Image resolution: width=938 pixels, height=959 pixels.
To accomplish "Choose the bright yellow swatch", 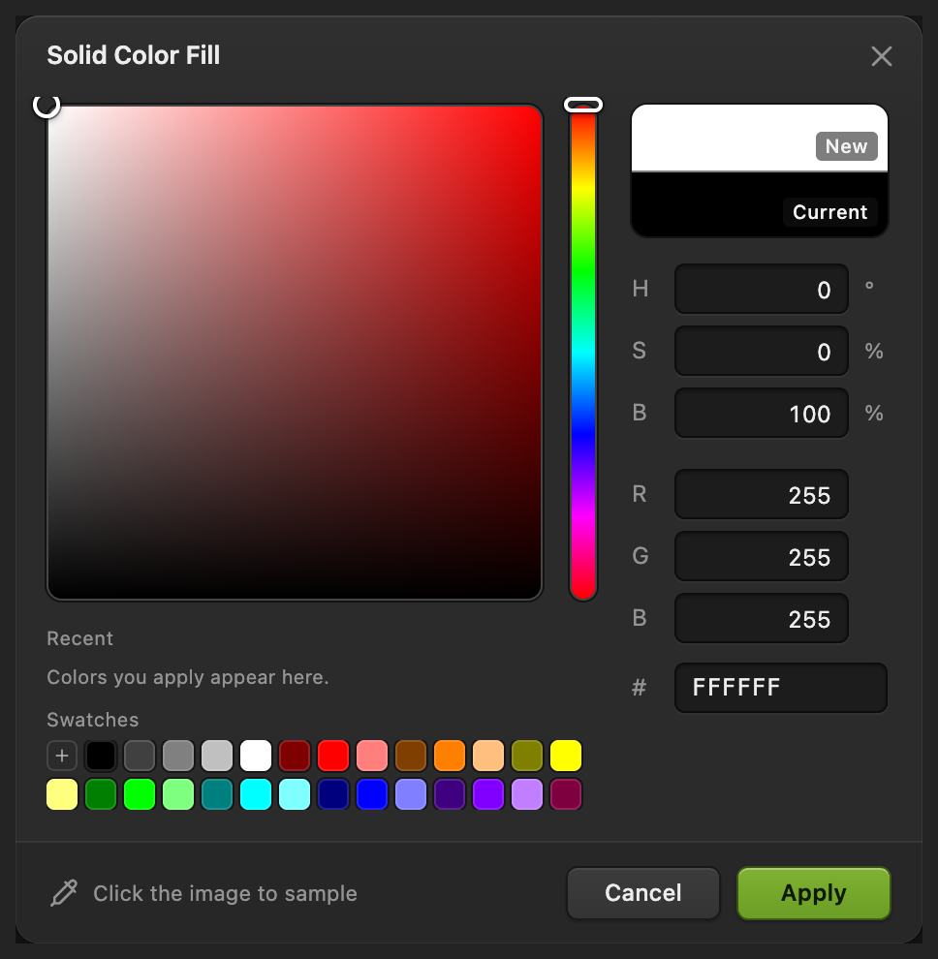I will click(565, 756).
